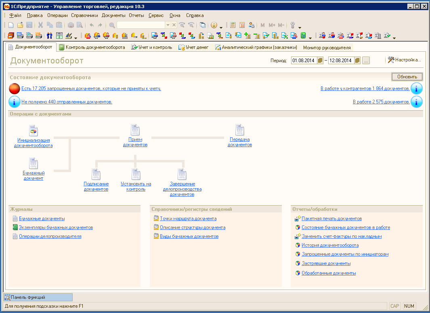Image resolution: width=430 pixels, height=313 pixels.
Task: Open the Calculator tool icon
Action: tap(233, 25)
